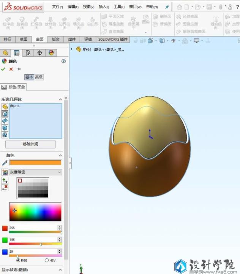Open the 灰度等级 swatch dropdown
240x274 pixels.
[59, 172]
